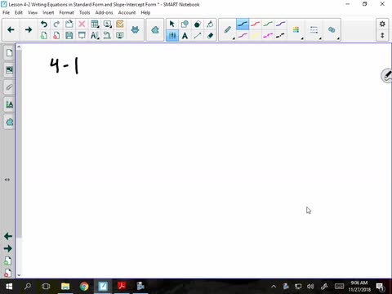Select the arrow pointer tool
This screenshot has height=294, width=392.
pyautogui.click(x=172, y=24)
